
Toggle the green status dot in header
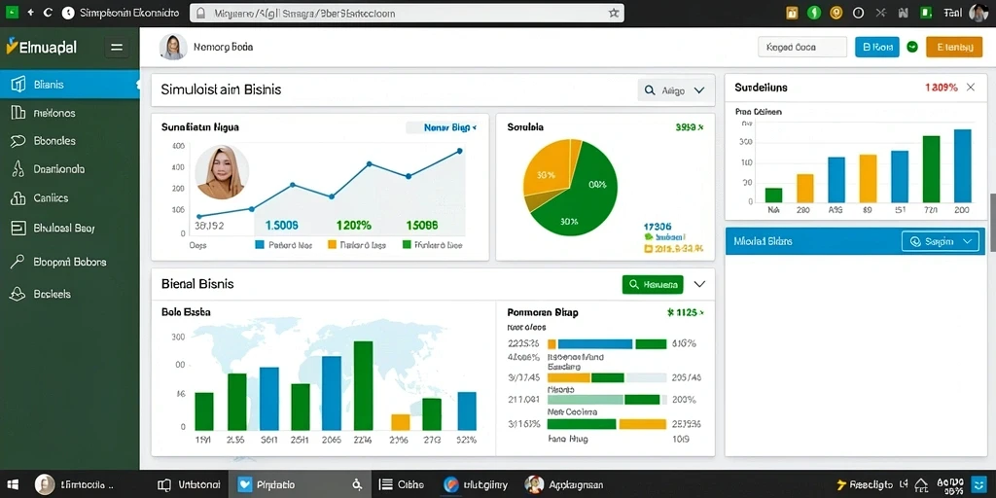(912, 47)
